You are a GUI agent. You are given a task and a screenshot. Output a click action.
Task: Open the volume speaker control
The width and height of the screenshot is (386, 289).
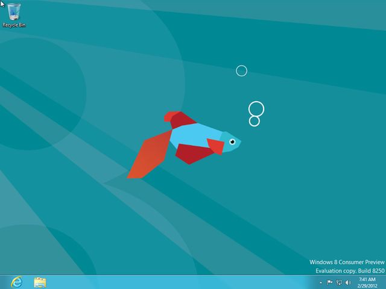(348, 282)
